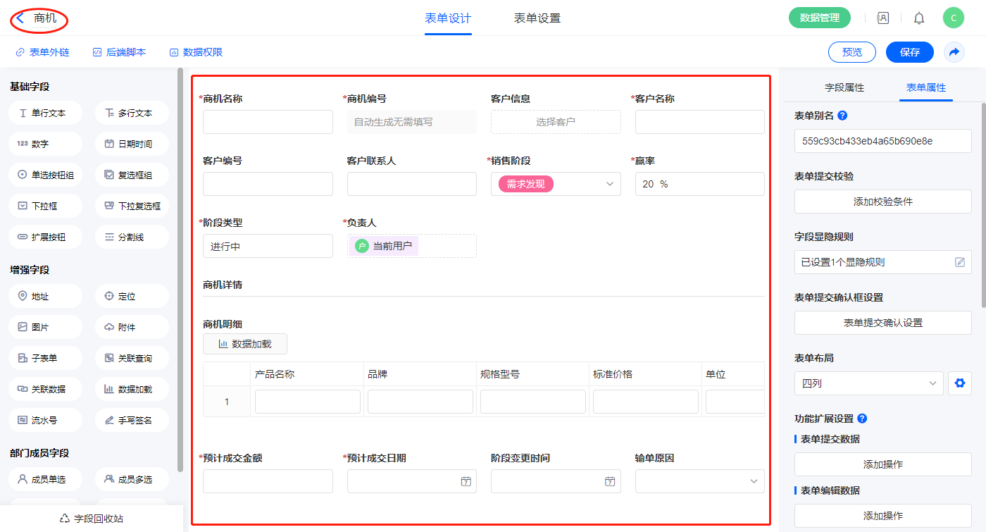
Task: Click the edit icon in 字段显隐规则
Action: pos(959,262)
